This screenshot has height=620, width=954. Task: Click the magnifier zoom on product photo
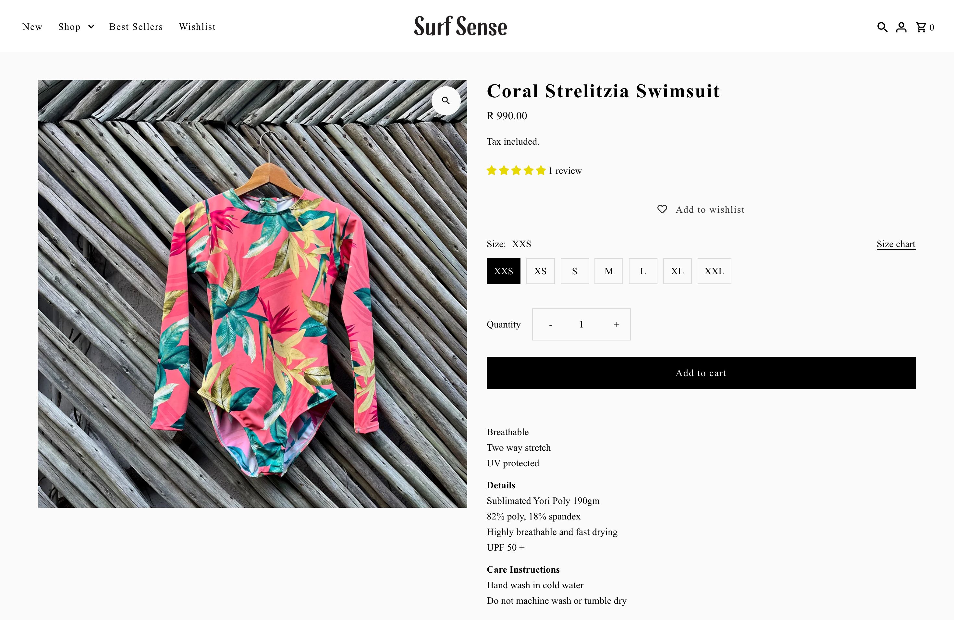[446, 101]
